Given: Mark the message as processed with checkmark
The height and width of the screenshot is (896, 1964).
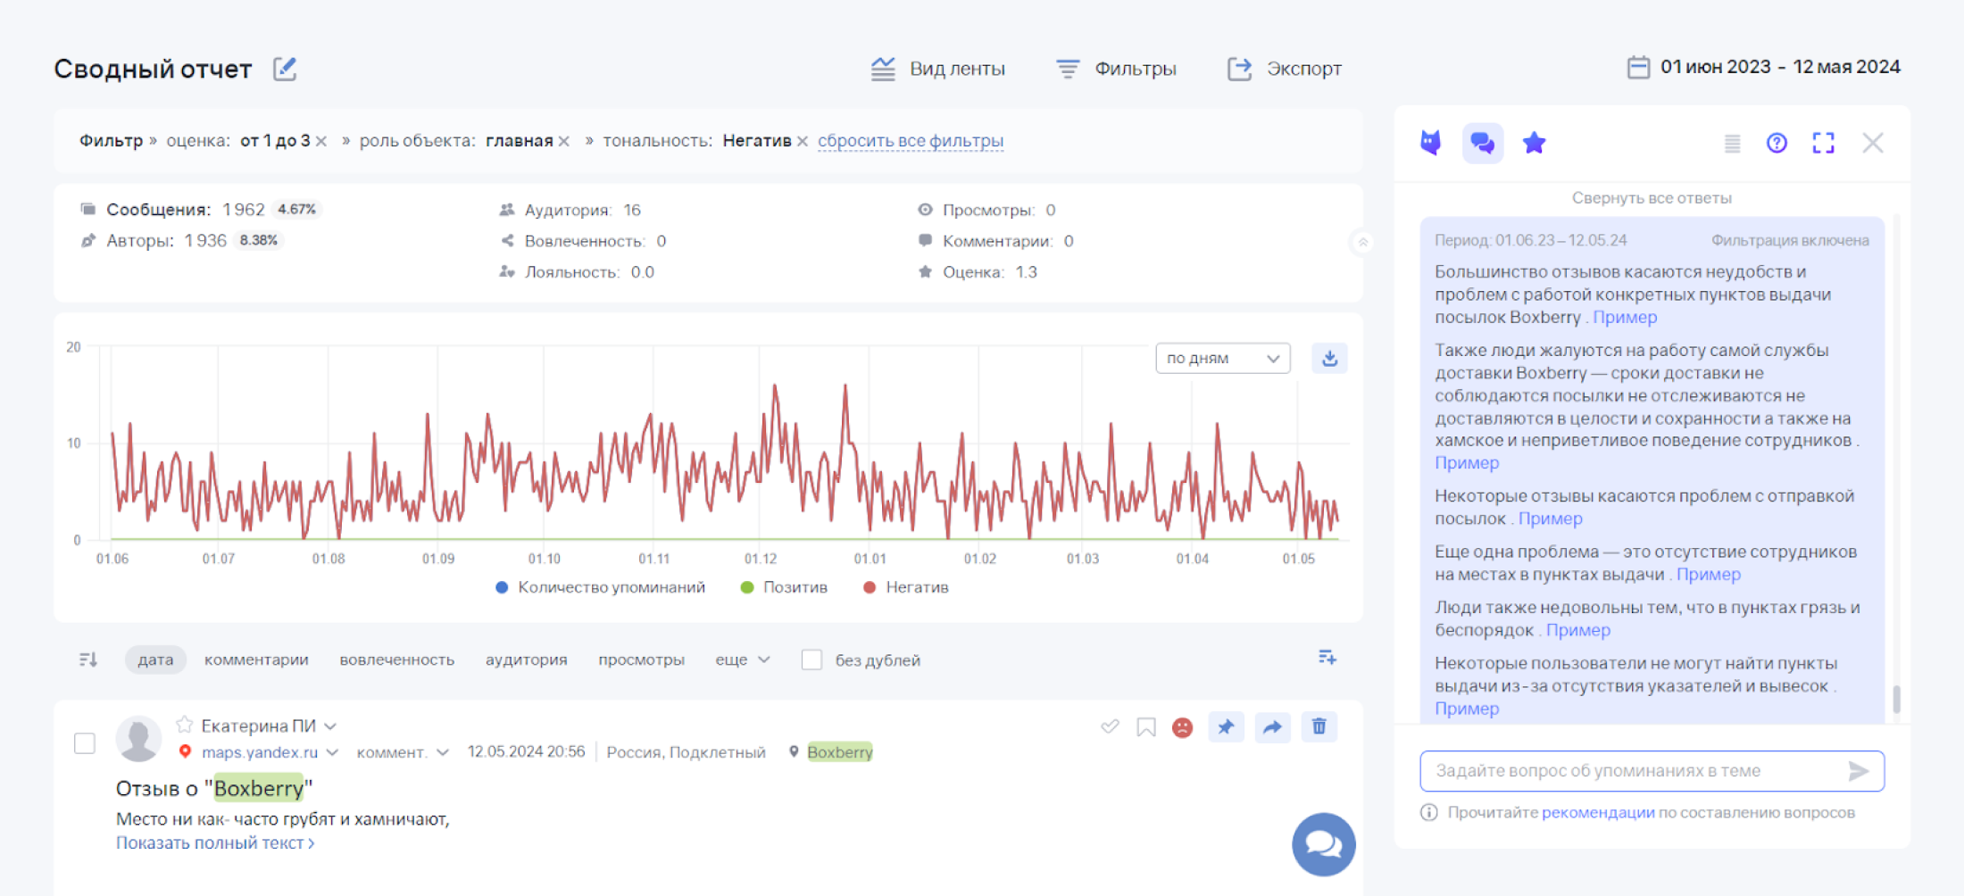Looking at the screenshot, I should pyautogui.click(x=1110, y=726).
